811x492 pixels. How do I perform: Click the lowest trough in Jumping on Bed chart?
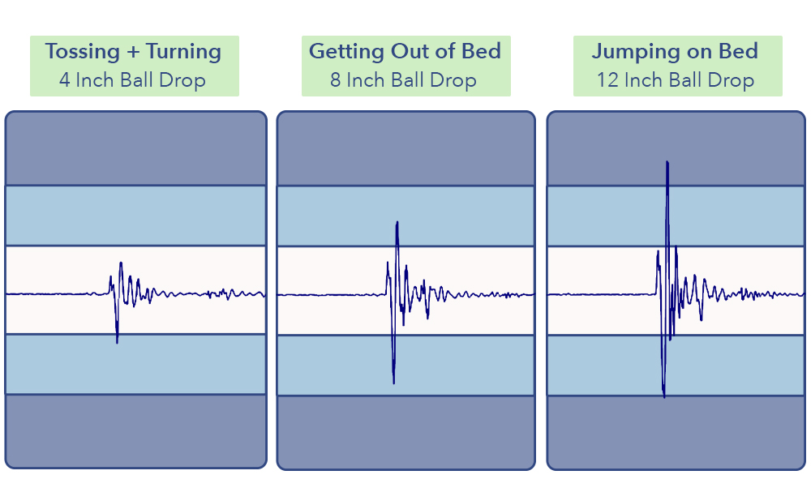(663, 396)
